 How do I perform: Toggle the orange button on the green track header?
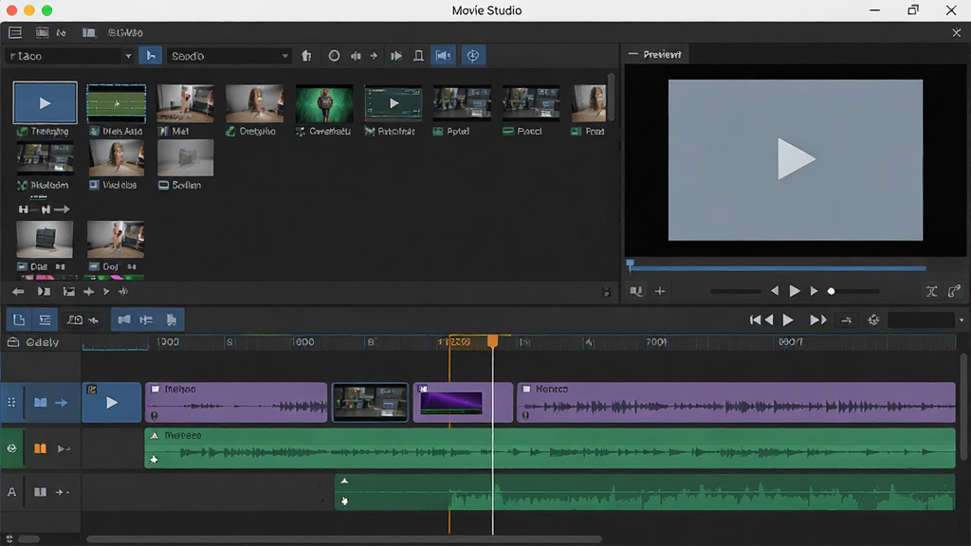(x=40, y=448)
